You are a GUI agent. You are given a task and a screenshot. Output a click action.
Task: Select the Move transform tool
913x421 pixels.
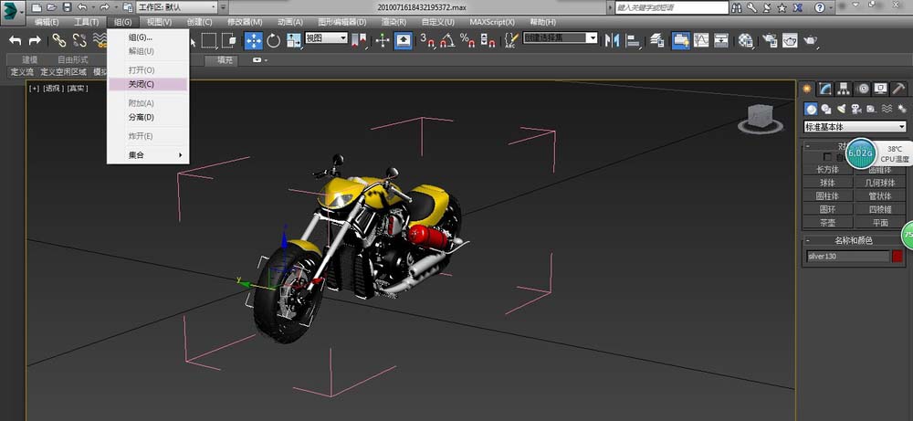pyautogui.click(x=253, y=40)
